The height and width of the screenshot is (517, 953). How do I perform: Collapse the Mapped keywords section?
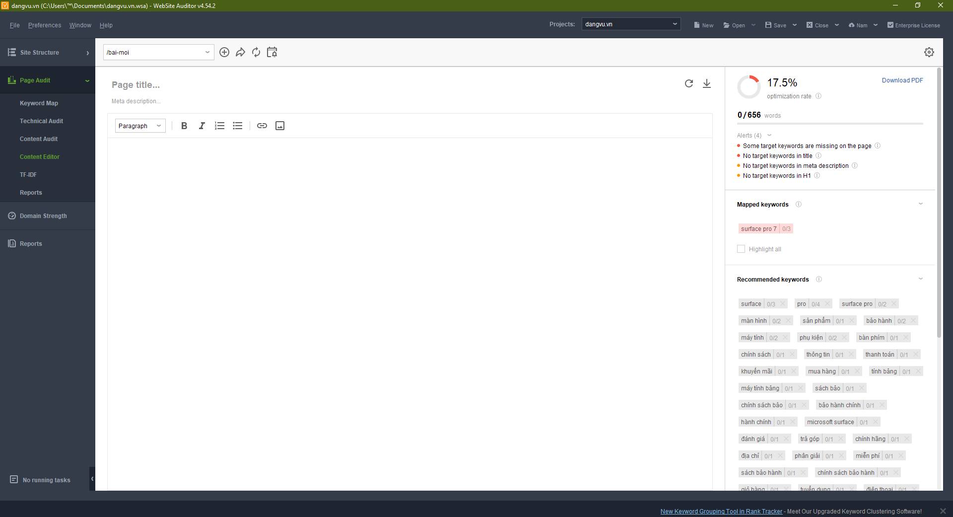point(921,204)
